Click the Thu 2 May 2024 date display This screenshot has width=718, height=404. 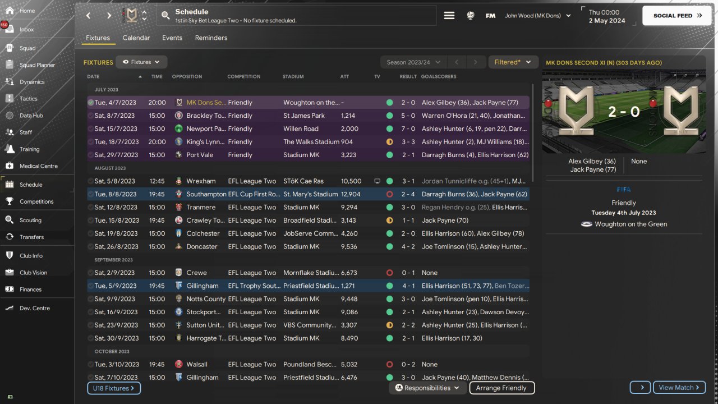[607, 16]
